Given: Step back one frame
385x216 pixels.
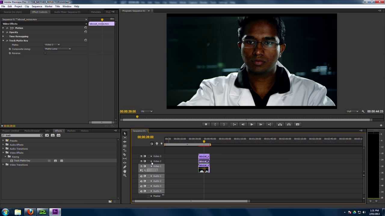Looking at the screenshot, I should [x=243, y=124].
